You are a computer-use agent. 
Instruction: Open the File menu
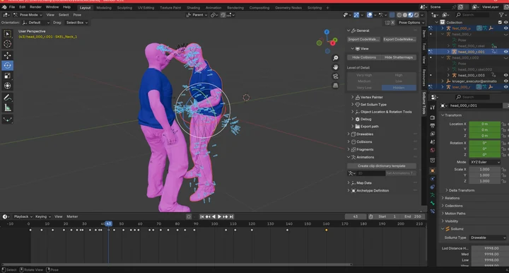12,7
